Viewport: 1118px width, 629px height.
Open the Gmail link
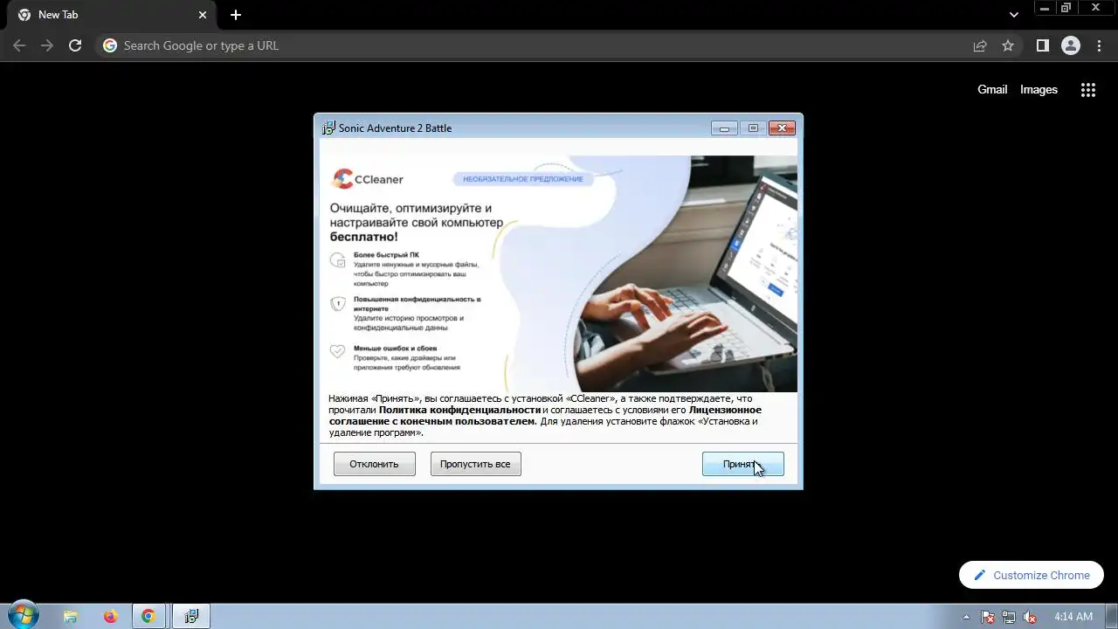pyautogui.click(x=992, y=89)
